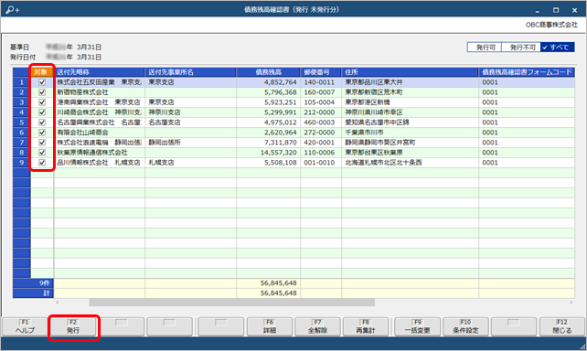Click the 住所 column header

tap(410, 72)
